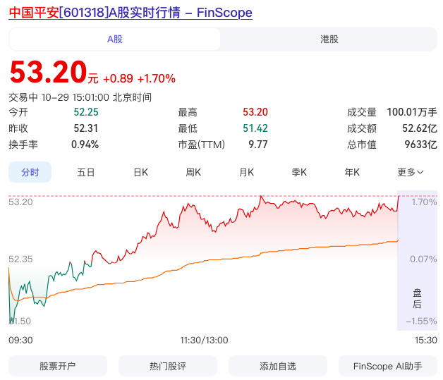
Task: Click 添加自选 to add to watchlist
Action: tap(278, 366)
